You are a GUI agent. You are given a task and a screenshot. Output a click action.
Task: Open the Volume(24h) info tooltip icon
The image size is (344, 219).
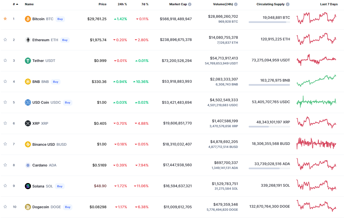(x=236, y=4)
